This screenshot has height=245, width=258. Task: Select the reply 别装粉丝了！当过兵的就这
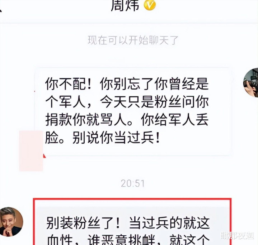pos(128,223)
